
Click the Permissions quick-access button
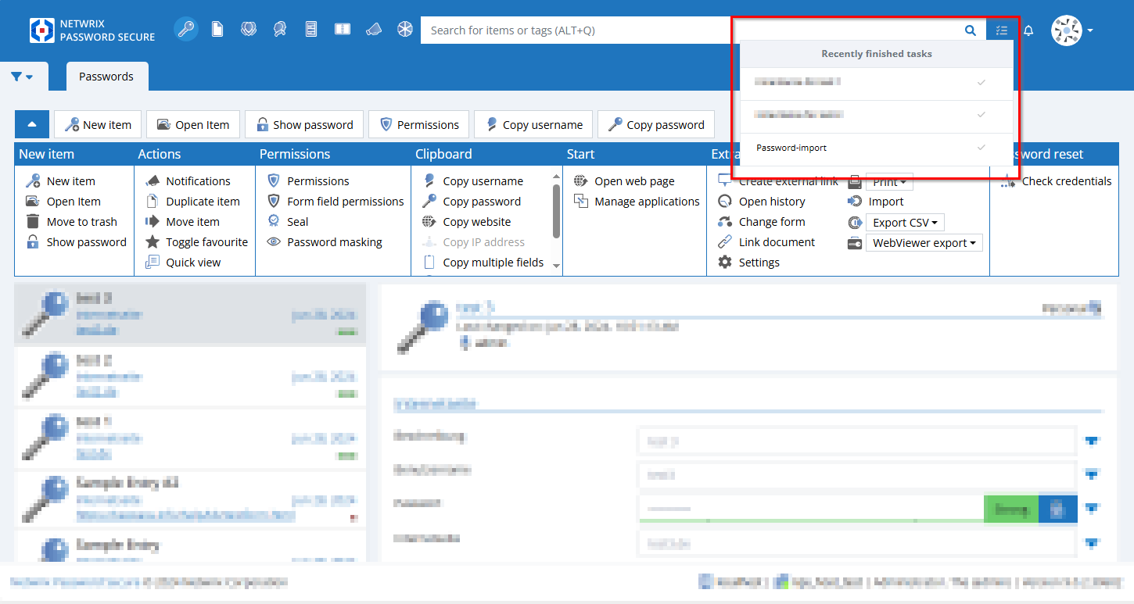click(x=419, y=124)
